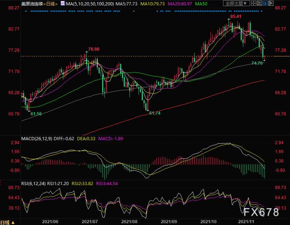The image size is (290, 225).
Task: Click the shift chart right arrow icon
Action: click(271, 3)
